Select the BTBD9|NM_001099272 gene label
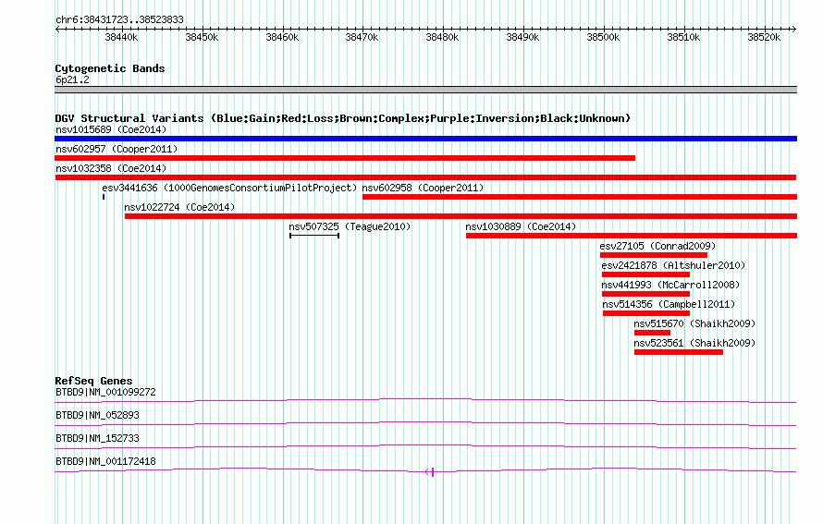 pyautogui.click(x=105, y=393)
